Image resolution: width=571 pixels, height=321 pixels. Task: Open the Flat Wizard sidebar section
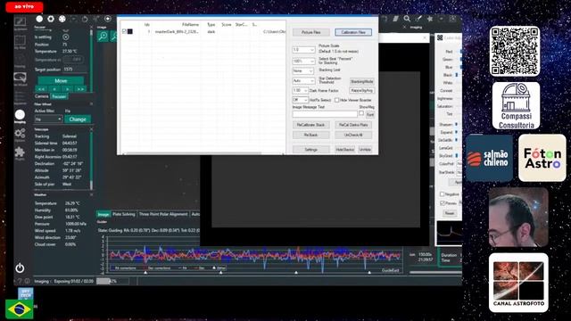[20, 79]
